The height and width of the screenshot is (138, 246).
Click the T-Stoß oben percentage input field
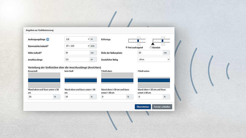pos(114,97)
